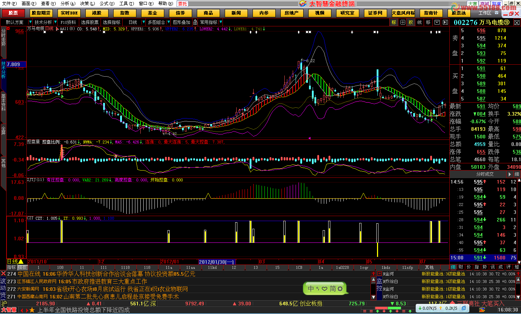Open the input method settings gear
The width and height of the screenshot is (521, 314).
(340, 289)
